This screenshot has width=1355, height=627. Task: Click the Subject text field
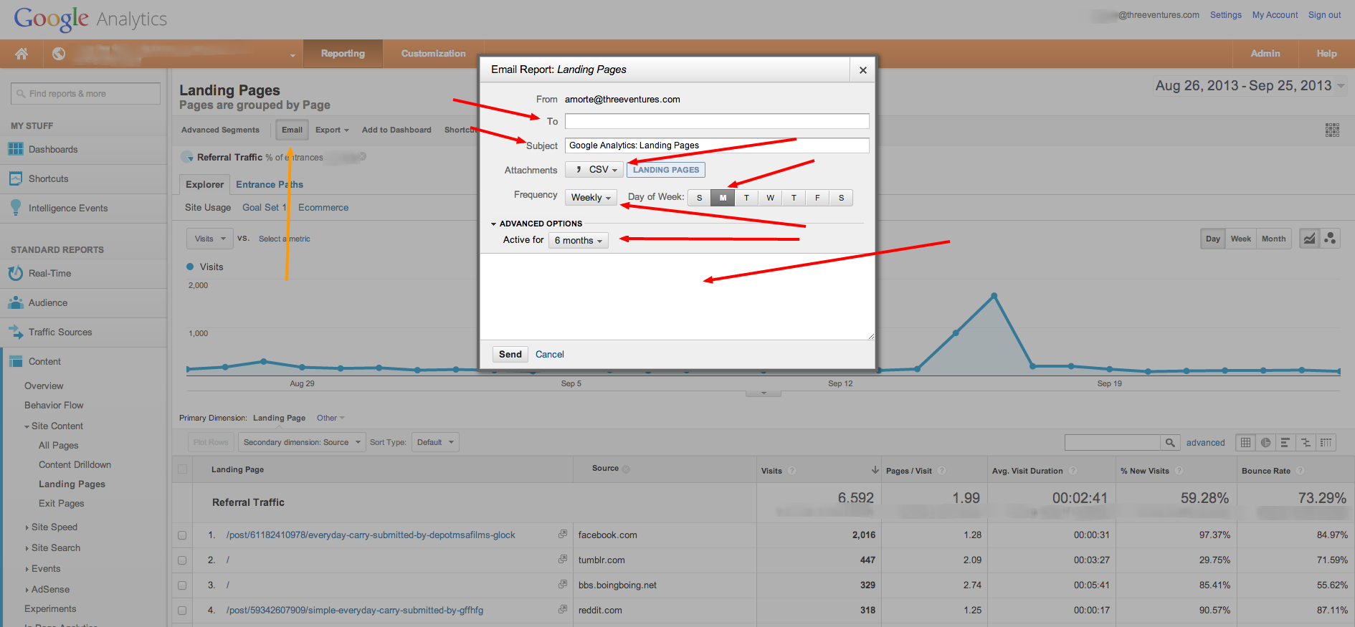click(717, 145)
